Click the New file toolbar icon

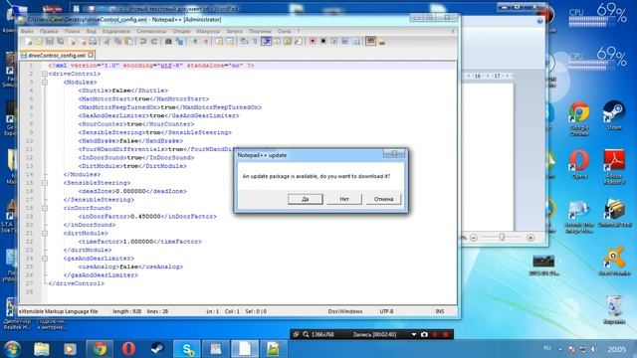tap(29, 42)
